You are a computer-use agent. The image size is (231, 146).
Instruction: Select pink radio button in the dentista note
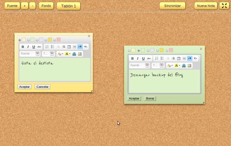tap(55, 40)
